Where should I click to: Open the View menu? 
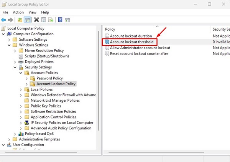point(32,12)
